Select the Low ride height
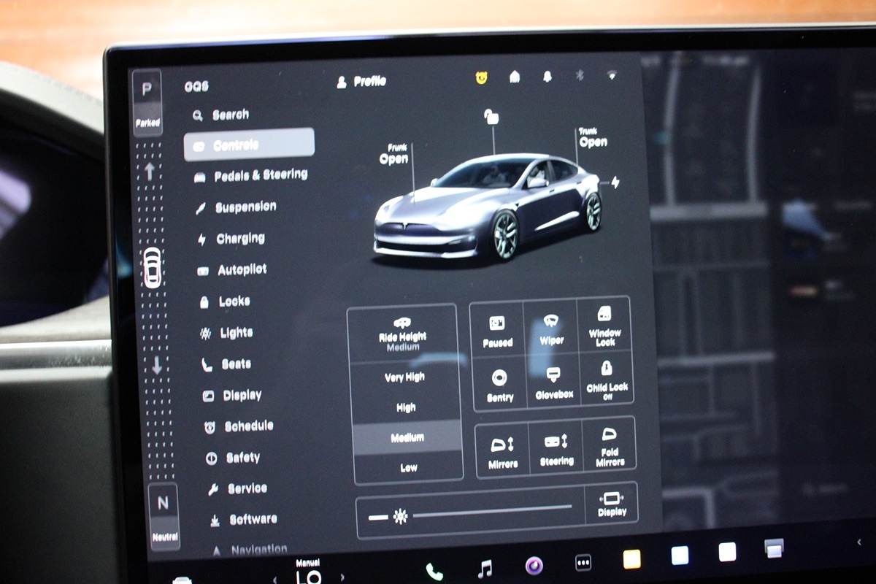This screenshot has height=584, width=876. [x=409, y=467]
